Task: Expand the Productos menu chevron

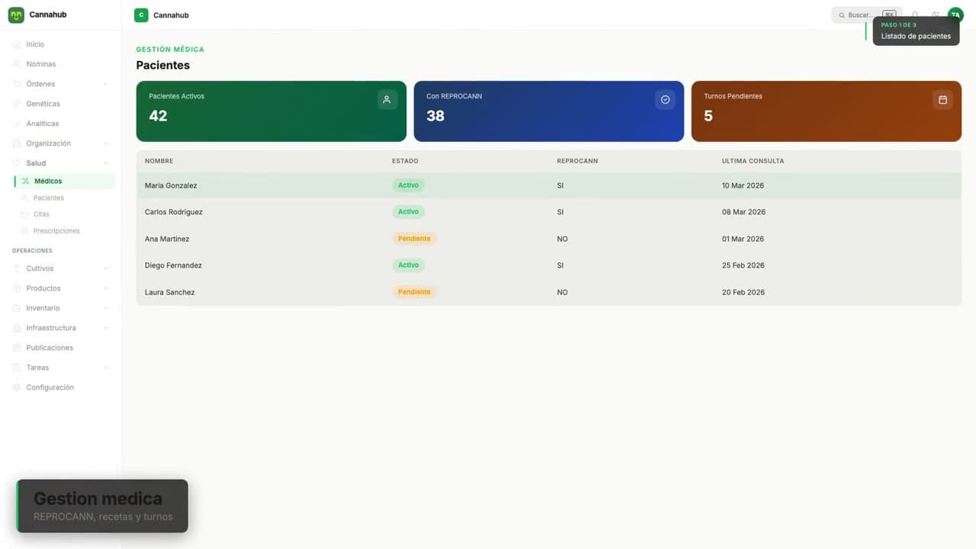Action: click(x=105, y=288)
